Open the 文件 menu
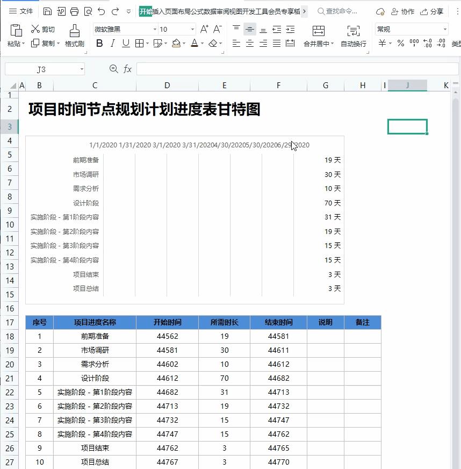Image resolution: width=461 pixels, height=469 pixels. tap(26, 11)
